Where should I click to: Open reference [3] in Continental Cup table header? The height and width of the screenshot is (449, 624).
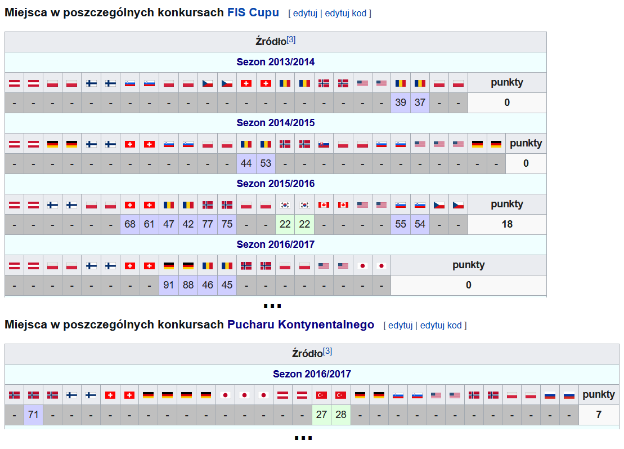pos(327,352)
